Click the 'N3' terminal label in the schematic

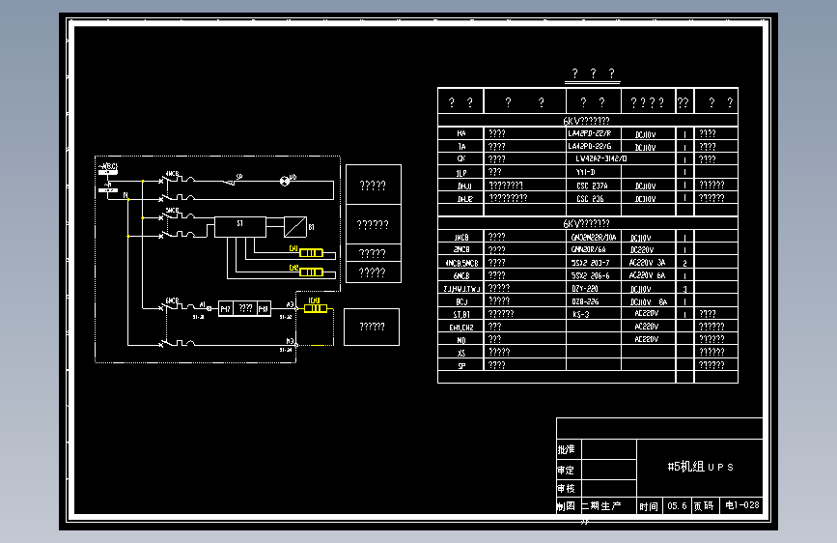(290, 340)
